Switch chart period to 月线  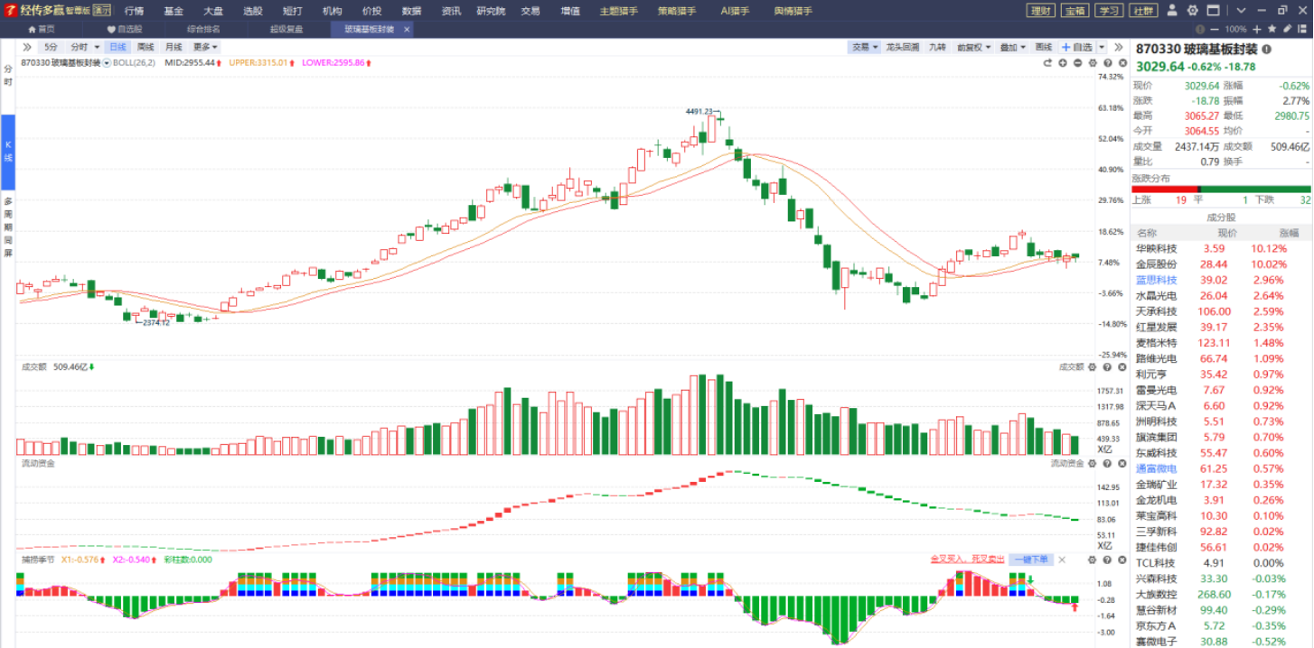pos(174,47)
